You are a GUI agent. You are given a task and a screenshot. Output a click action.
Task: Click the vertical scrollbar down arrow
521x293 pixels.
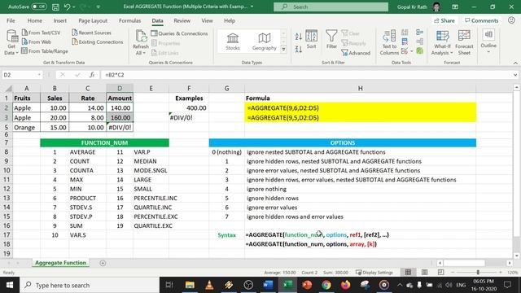pos(516,256)
